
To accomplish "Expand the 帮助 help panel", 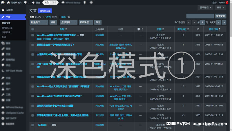I will (220, 8).
